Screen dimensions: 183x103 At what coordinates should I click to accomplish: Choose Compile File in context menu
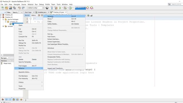click(29, 37)
